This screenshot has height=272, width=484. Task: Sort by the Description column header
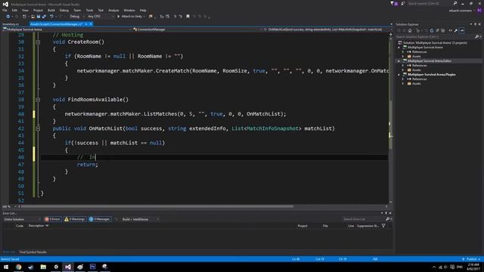point(39,226)
